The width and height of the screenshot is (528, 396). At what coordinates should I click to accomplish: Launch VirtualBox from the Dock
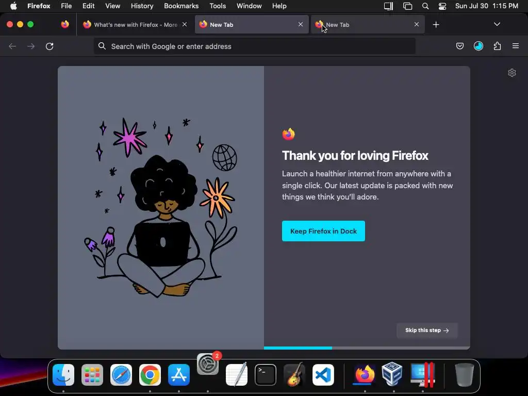pos(392,374)
